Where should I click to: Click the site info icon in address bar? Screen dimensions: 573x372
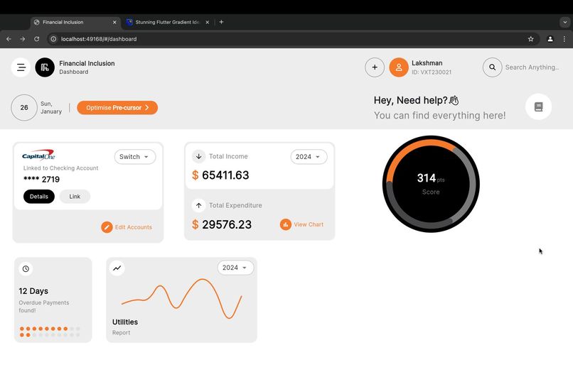click(53, 39)
